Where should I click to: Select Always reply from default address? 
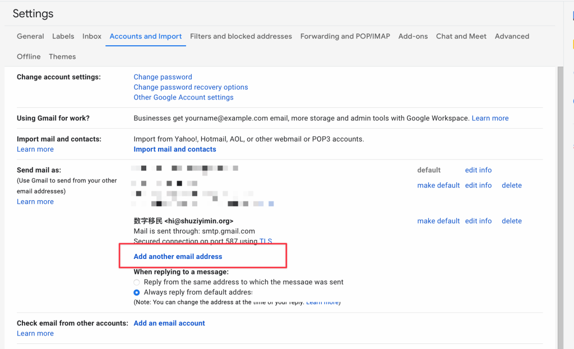pos(137,293)
